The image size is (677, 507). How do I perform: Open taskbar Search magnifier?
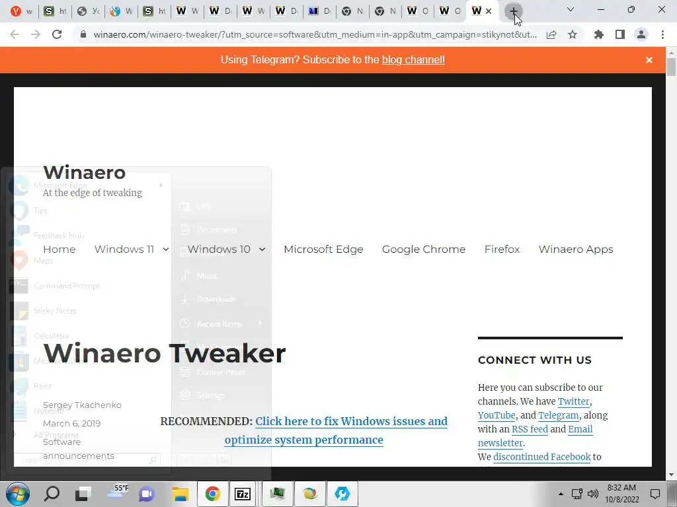click(x=52, y=494)
